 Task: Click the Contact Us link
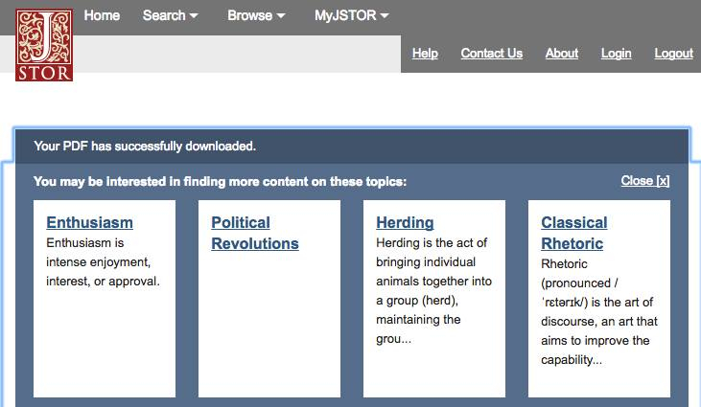491,54
